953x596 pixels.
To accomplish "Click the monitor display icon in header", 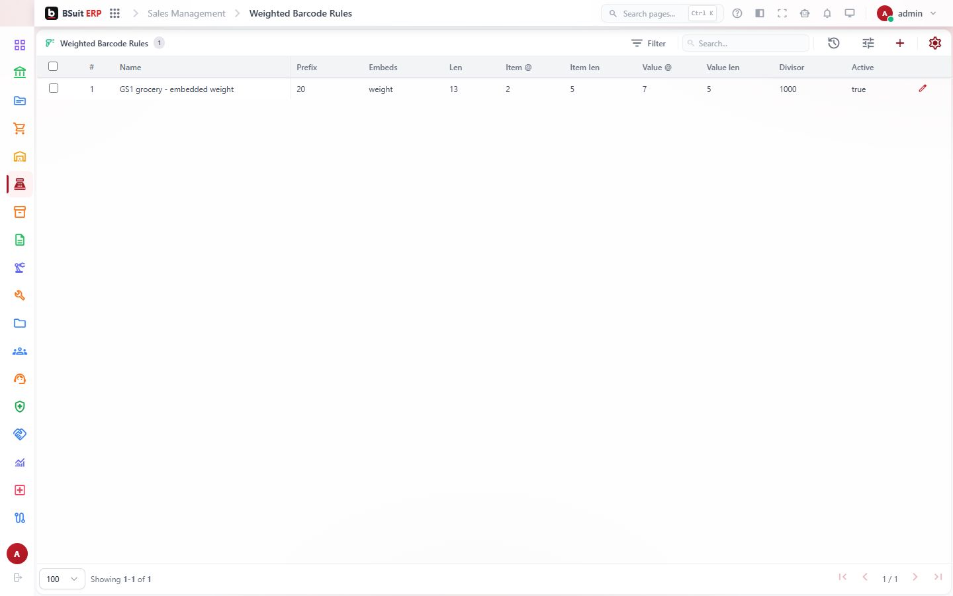I will point(850,13).
